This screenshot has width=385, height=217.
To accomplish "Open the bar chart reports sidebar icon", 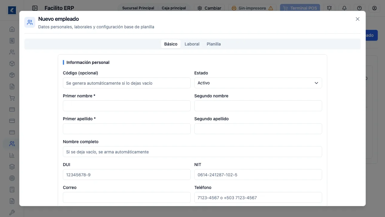I will coord(12,155).
